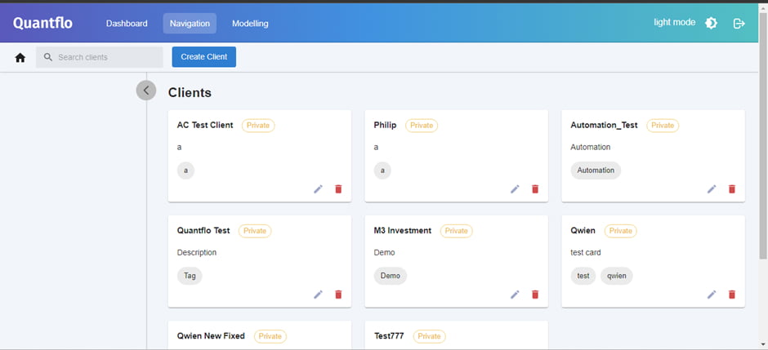Select the 'a' tag on Philip card
768x350 pixels.
[x=382, y=171]
